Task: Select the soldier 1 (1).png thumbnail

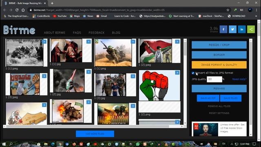Action: pos(113,53)
